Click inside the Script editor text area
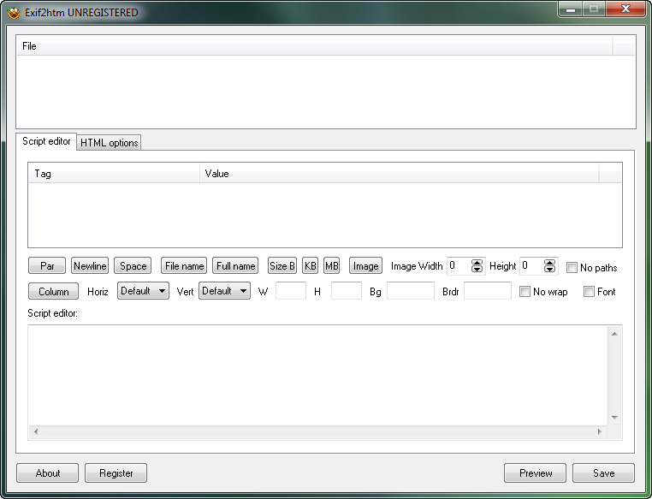Viewport: 652px width, 499px height. [317, 376]
